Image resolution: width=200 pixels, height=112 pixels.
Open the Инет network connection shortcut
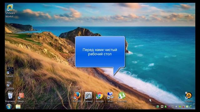[110, 97]
